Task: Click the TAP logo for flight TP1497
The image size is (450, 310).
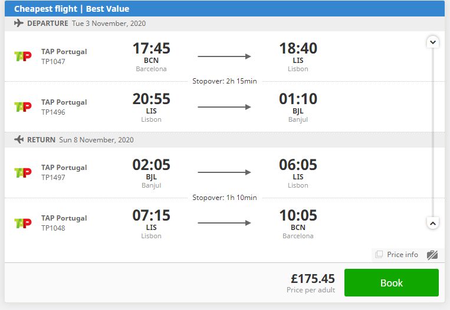Action: (x=22, y=172)
